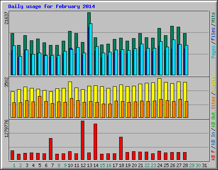The width and height of the screenshot is (218, 170).
Task: Click the cyan Pages bar for day 13
Action: (x=91, y=49)
